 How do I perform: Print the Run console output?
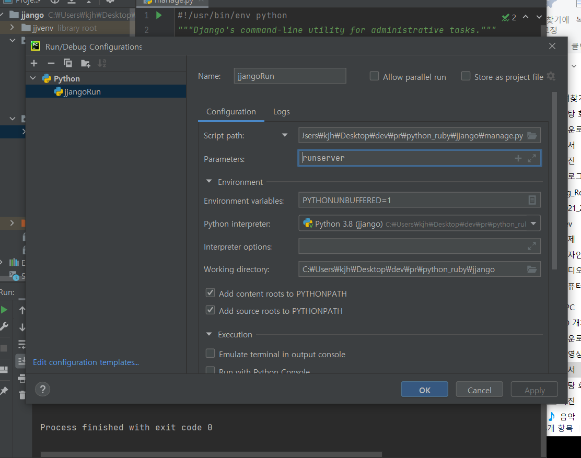[x=22, y=379]
